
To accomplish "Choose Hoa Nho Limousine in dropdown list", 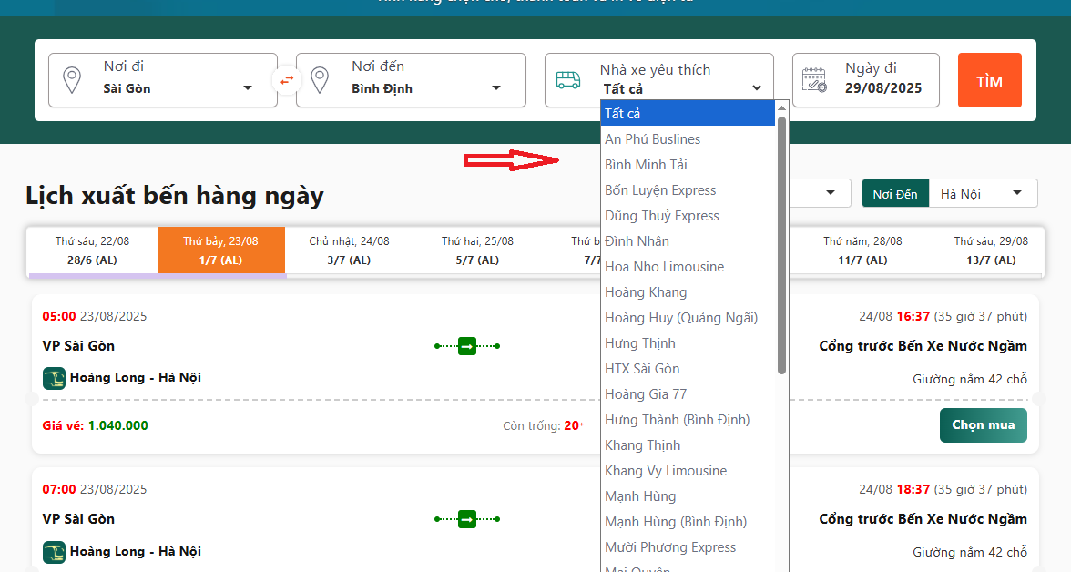I will [664, 267].
